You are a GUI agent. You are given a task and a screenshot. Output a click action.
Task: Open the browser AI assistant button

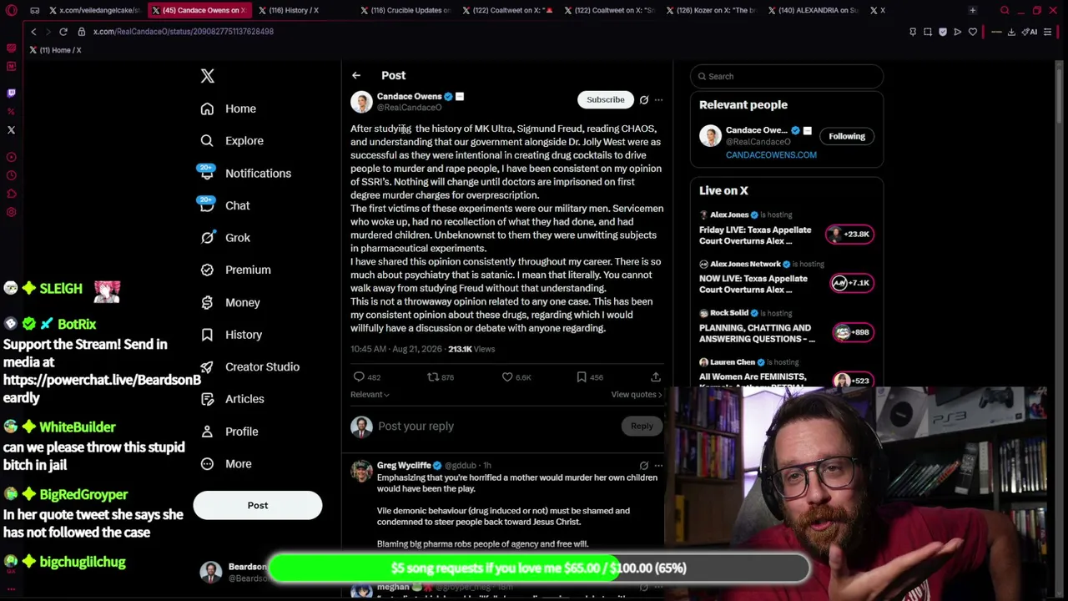[x=1031, y=32]
